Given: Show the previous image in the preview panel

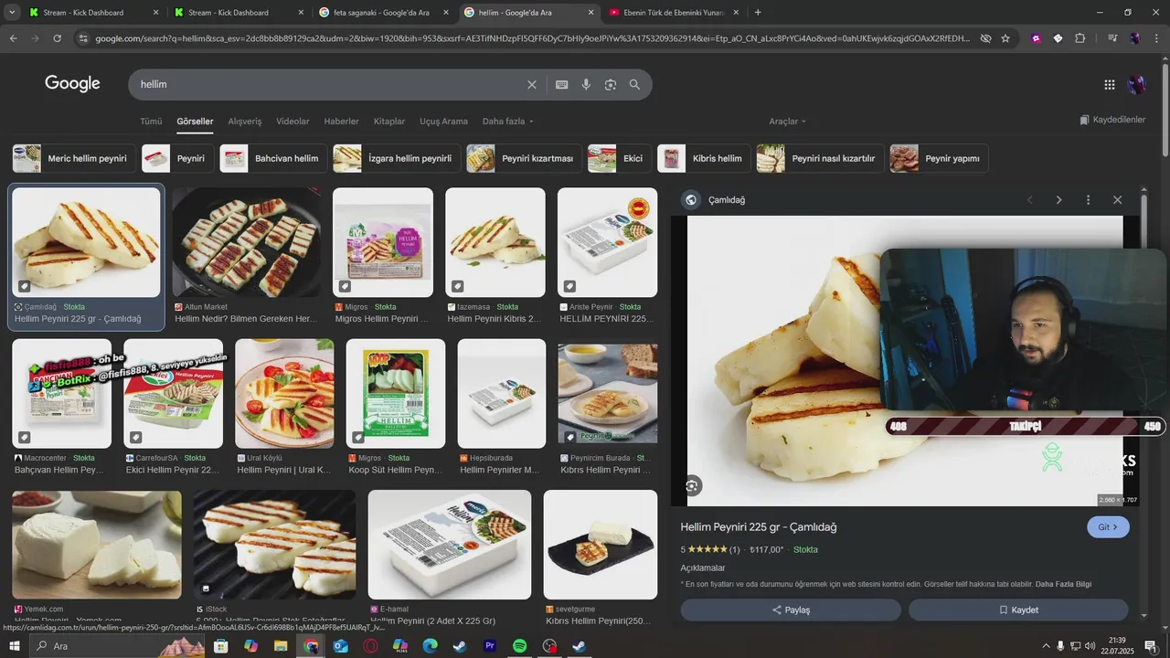Looking at the screenshot, I should 1029,199.
